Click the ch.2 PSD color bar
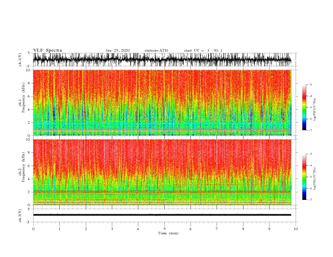333x257 pixels. [304, 177]
